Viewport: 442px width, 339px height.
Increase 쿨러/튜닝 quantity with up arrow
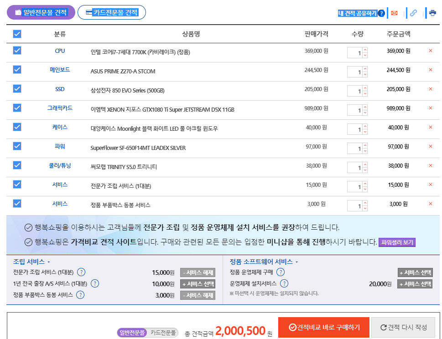click(x=365, y=164)
